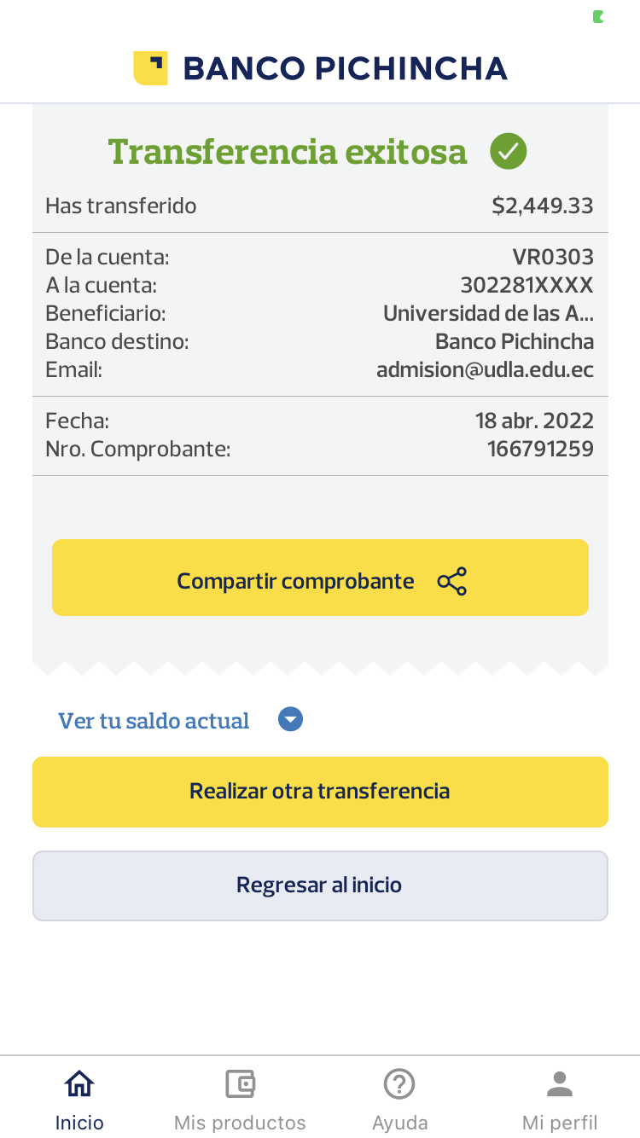The width and height of the screenshot is (640, 1138).
Task: Switch to the Ayuda tab label
Action: pyautogui.click(x=399, y=1123)
